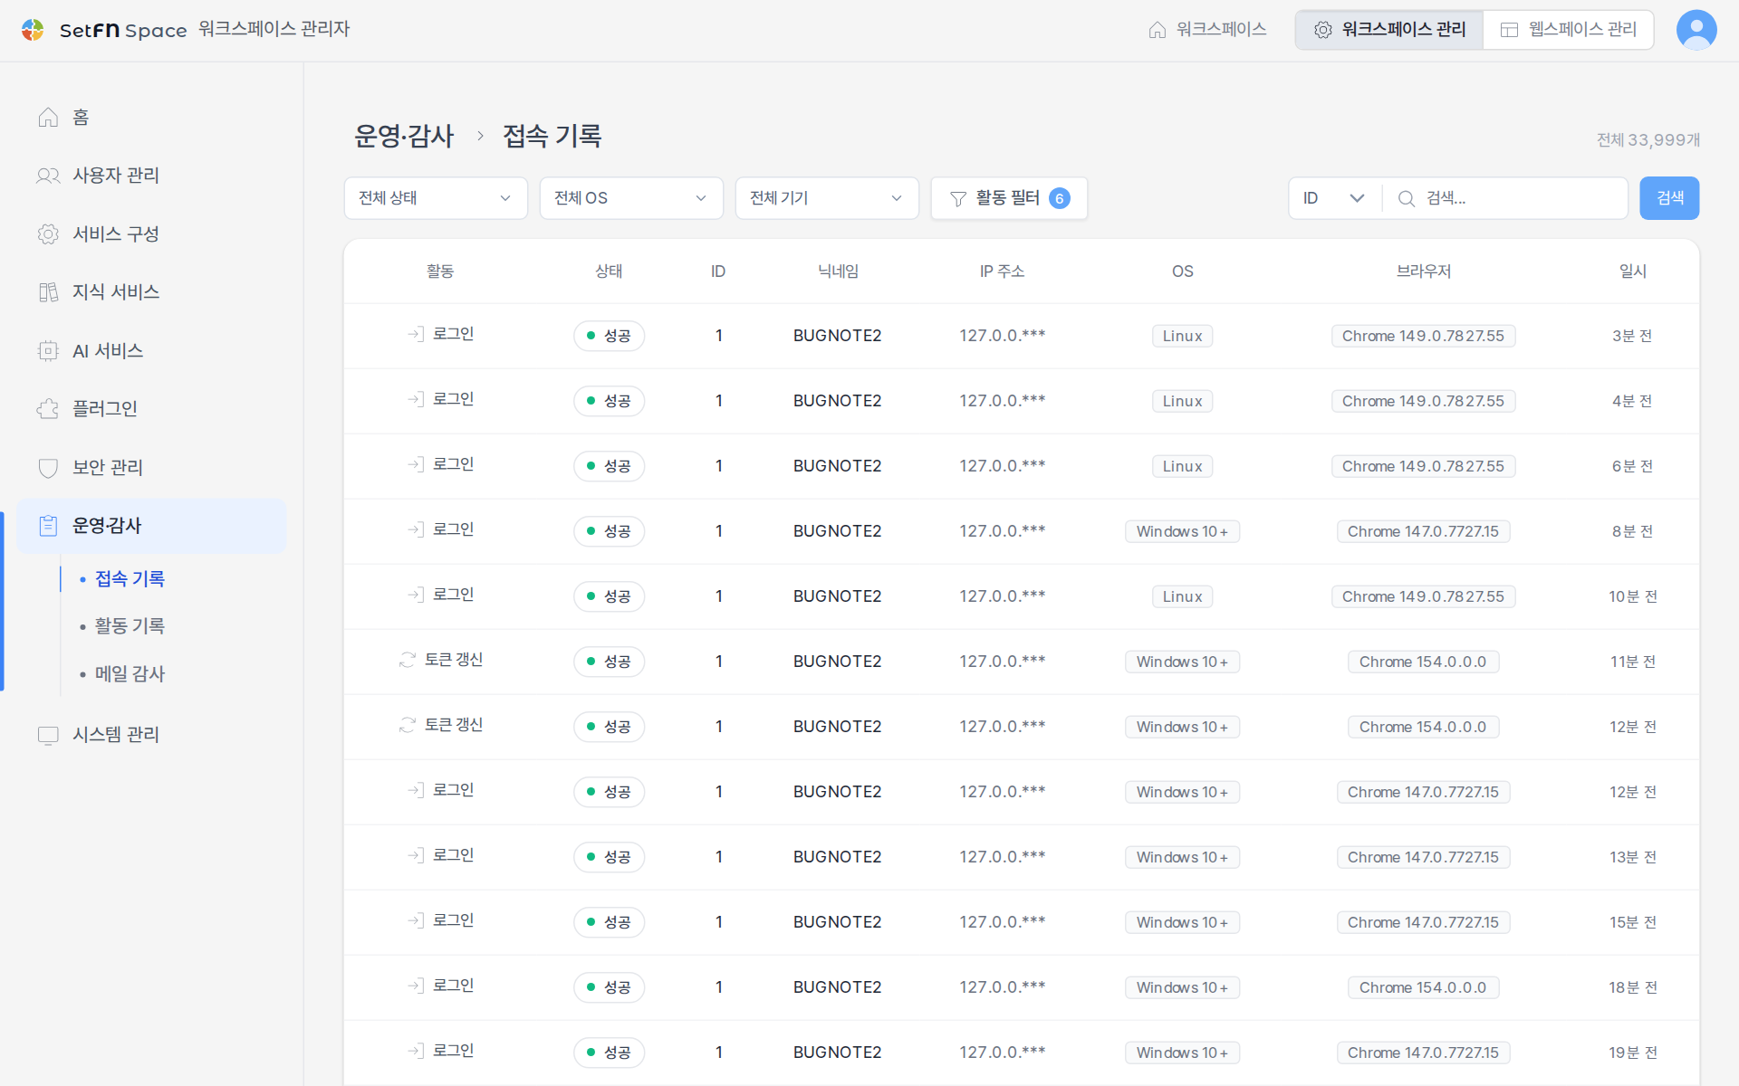Click the 검색 button
The image size is (1739, 1086).
click(x=1669, y=198)
